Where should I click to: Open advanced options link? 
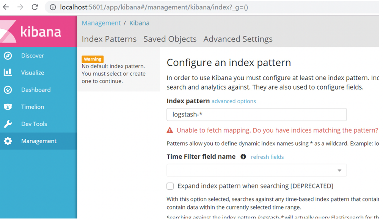click(x=234, y=101)
